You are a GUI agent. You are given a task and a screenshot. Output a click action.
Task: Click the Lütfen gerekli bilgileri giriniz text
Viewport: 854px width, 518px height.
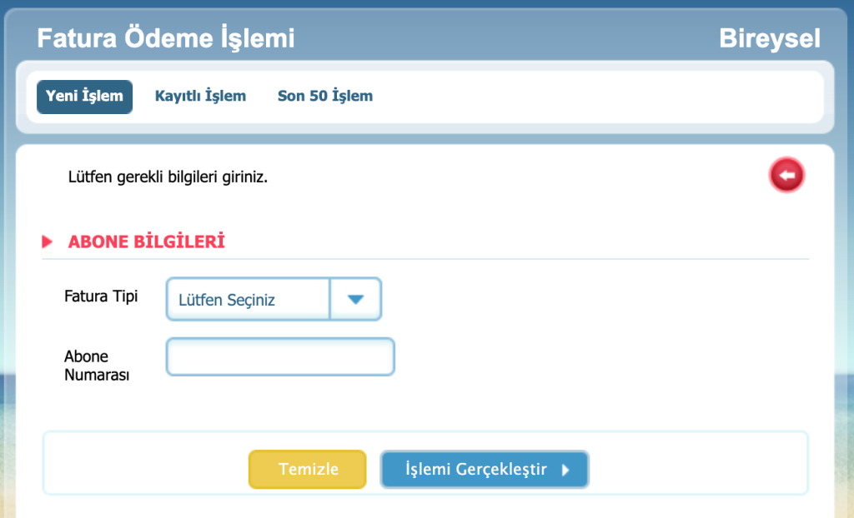click(x=168, y=177)
